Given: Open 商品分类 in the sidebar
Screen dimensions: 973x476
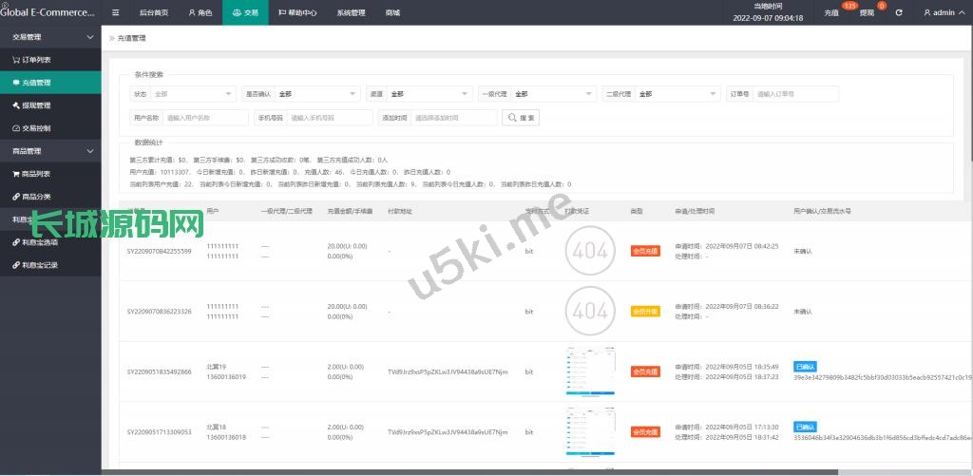Looking at the screenshot, I should [x=38, y=197].
